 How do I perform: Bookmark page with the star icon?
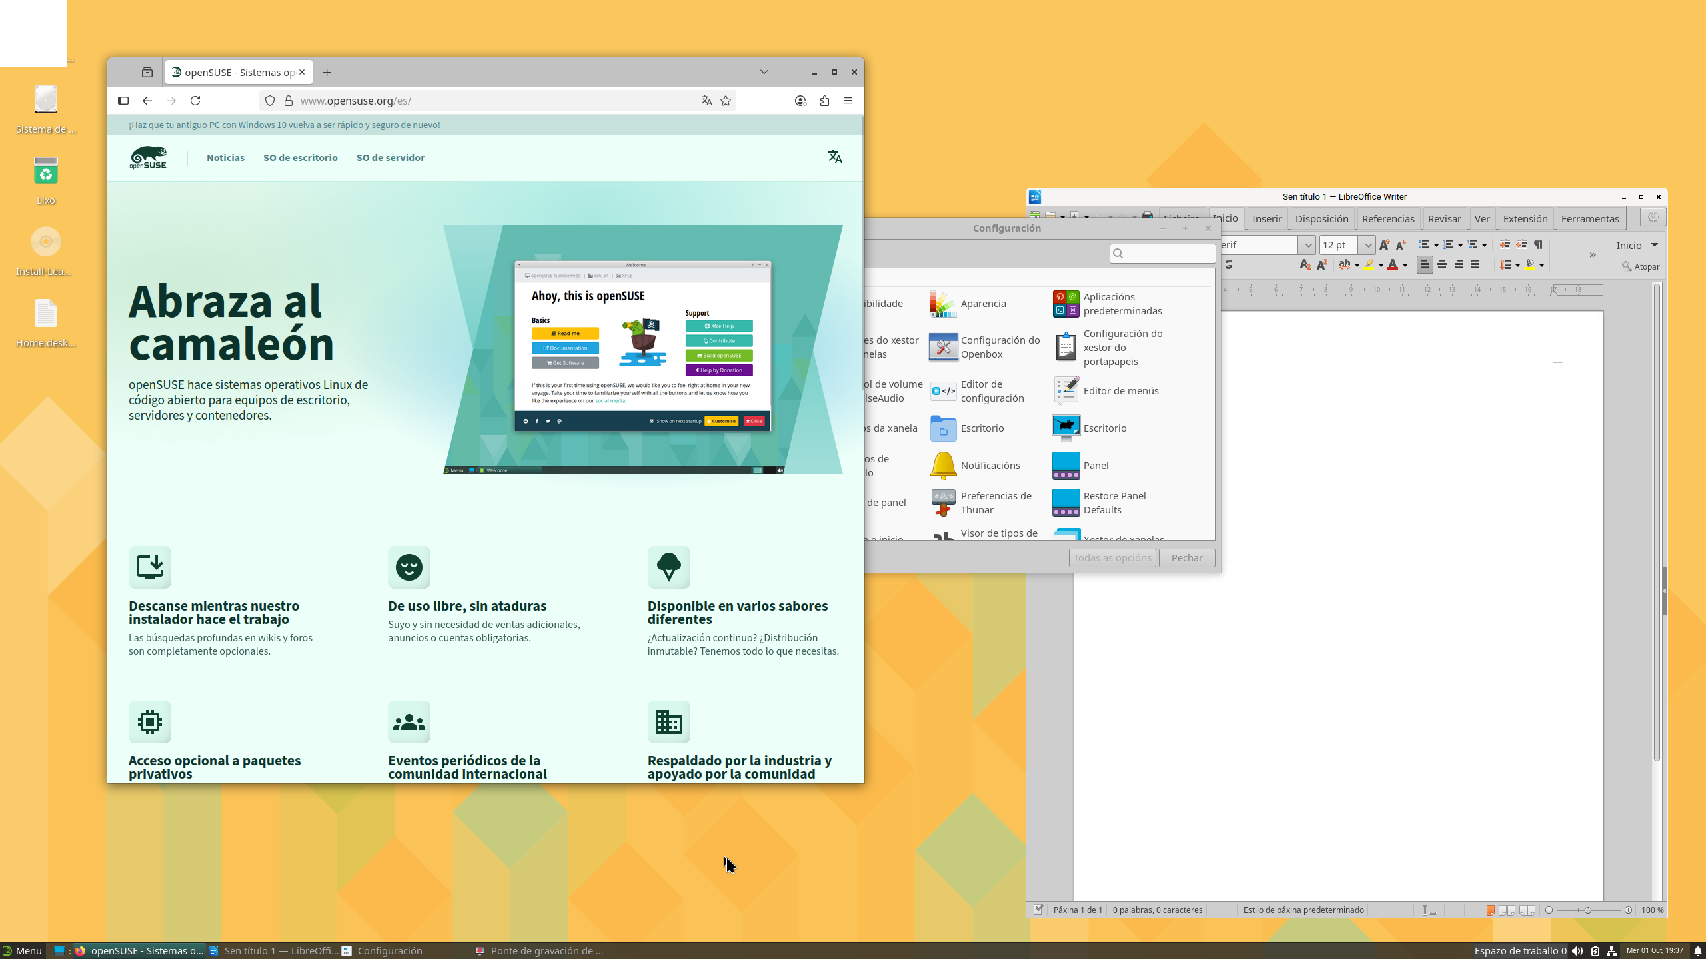pos(726,101)
